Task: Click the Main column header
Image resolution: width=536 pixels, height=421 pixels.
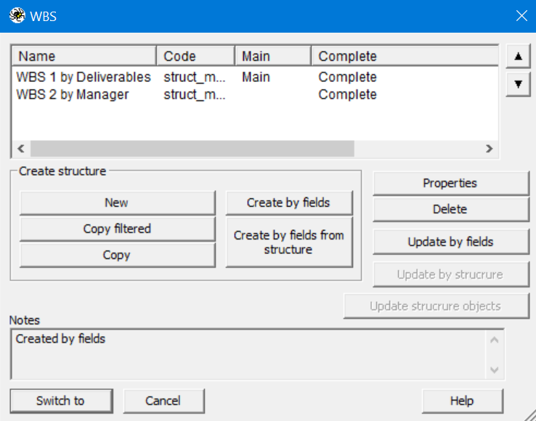Action: [273, 56]
